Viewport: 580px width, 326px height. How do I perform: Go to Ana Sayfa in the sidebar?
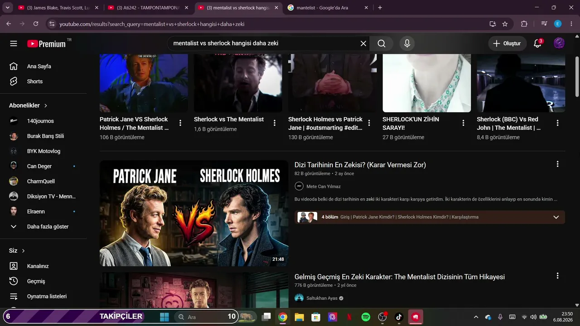(x=43, y=67)
